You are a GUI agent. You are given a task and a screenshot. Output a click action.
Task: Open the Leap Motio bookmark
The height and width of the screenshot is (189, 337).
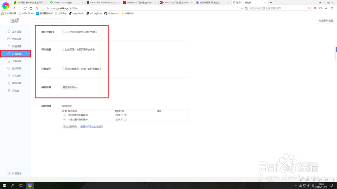point(76,13)
